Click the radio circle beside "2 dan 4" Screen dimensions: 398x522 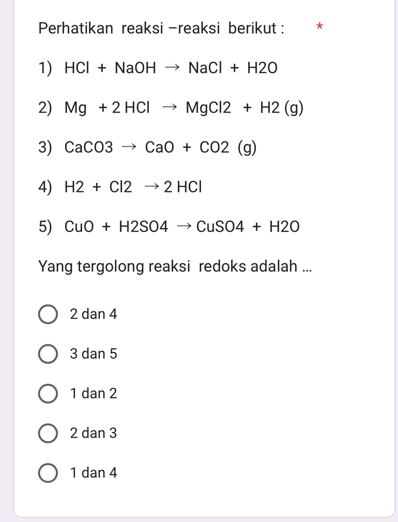(47, 314)
